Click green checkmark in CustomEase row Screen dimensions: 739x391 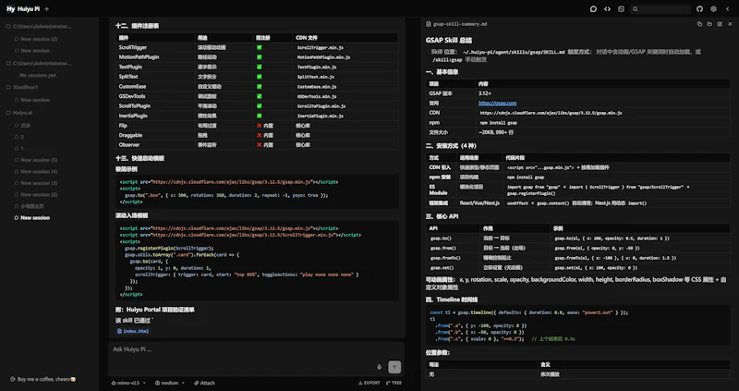(x=260, y=87)
